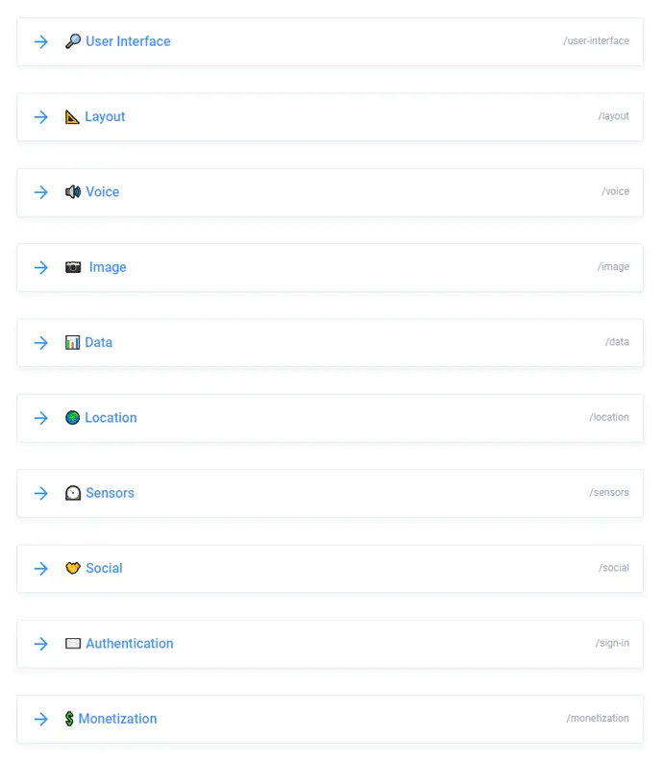Open the Layout link

click(x=105, y=117)
